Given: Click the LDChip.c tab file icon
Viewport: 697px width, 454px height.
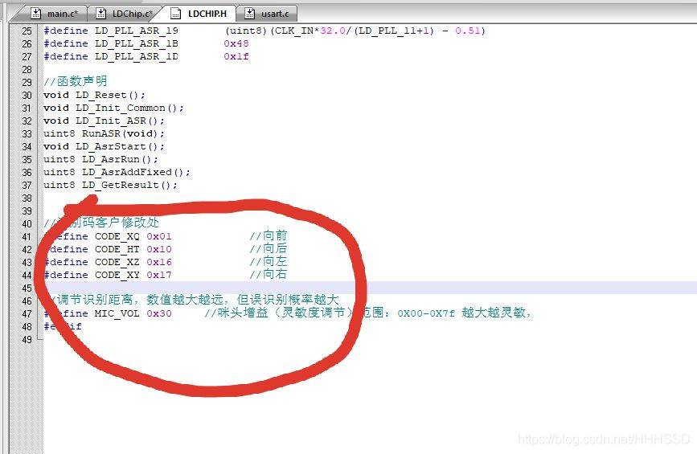Looking at the screenshot, I should click(100, 14).
